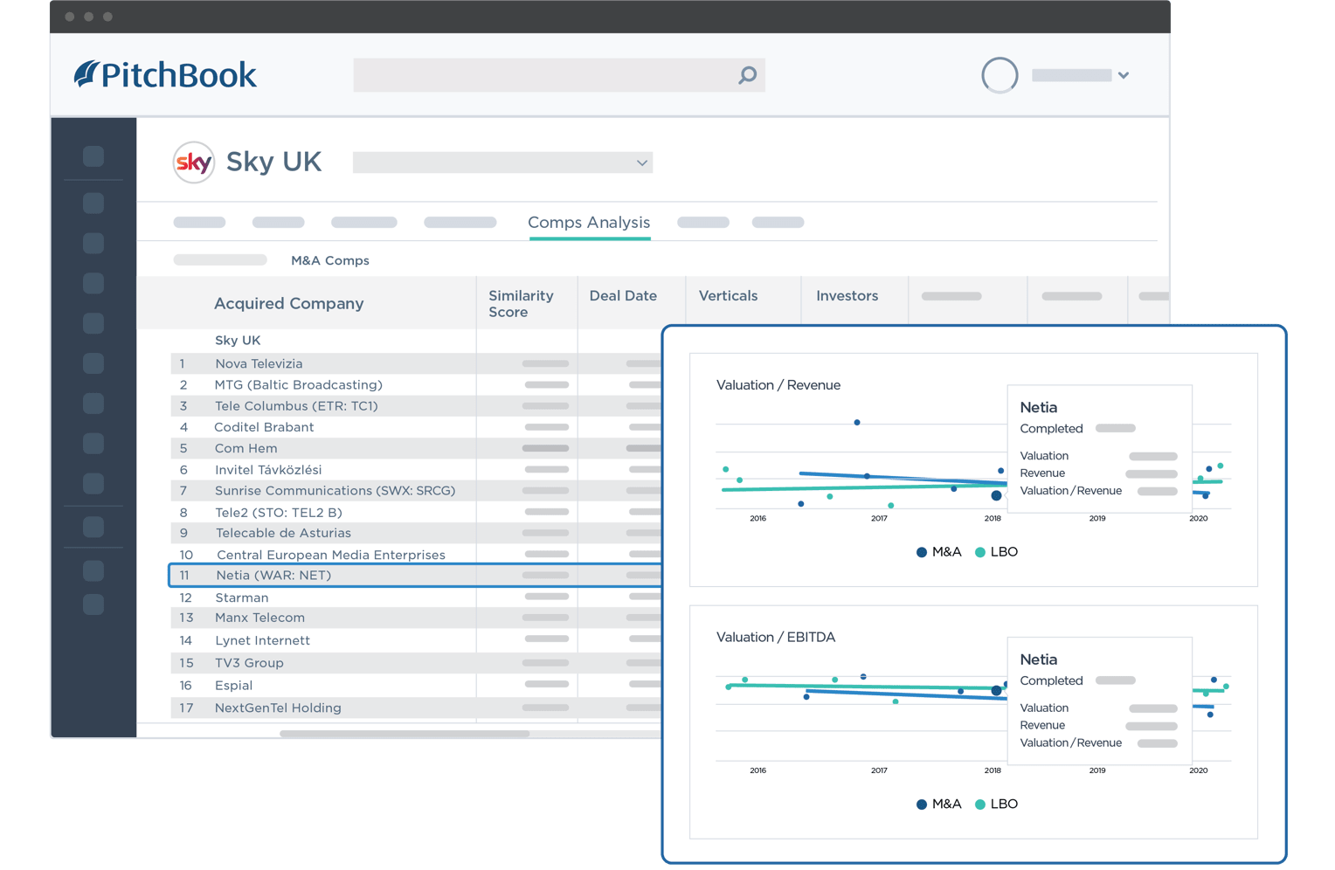Toggle M&A legend in Valuation / EBITDA chart
The height and width of the screenshot is (870, 1335).
(x=938, y=804)
